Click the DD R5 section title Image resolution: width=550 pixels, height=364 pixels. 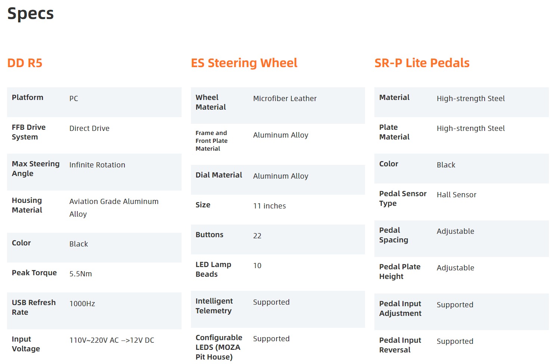click(25, 63)
